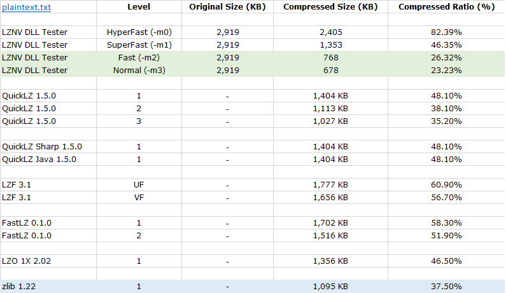Click the Compressed Size (KB) header

tap(330, 7)
